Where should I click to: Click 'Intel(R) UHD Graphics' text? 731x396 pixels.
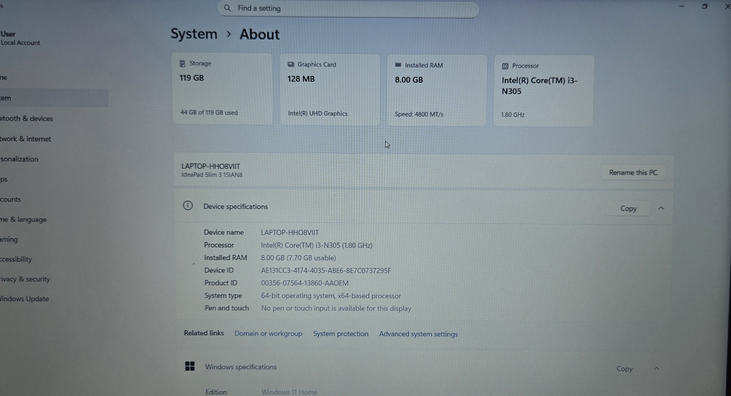tap(318, 113)
